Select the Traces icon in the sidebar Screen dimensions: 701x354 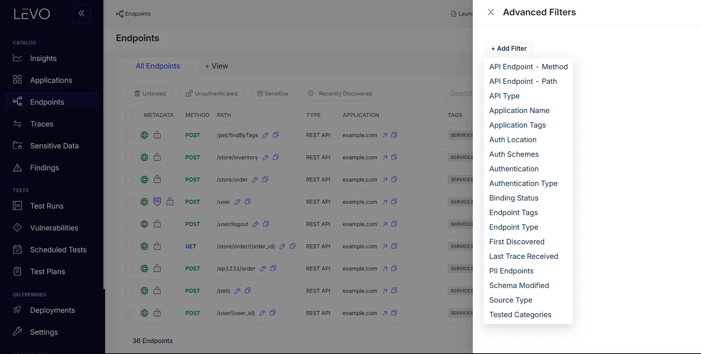(x=17, y=124)
